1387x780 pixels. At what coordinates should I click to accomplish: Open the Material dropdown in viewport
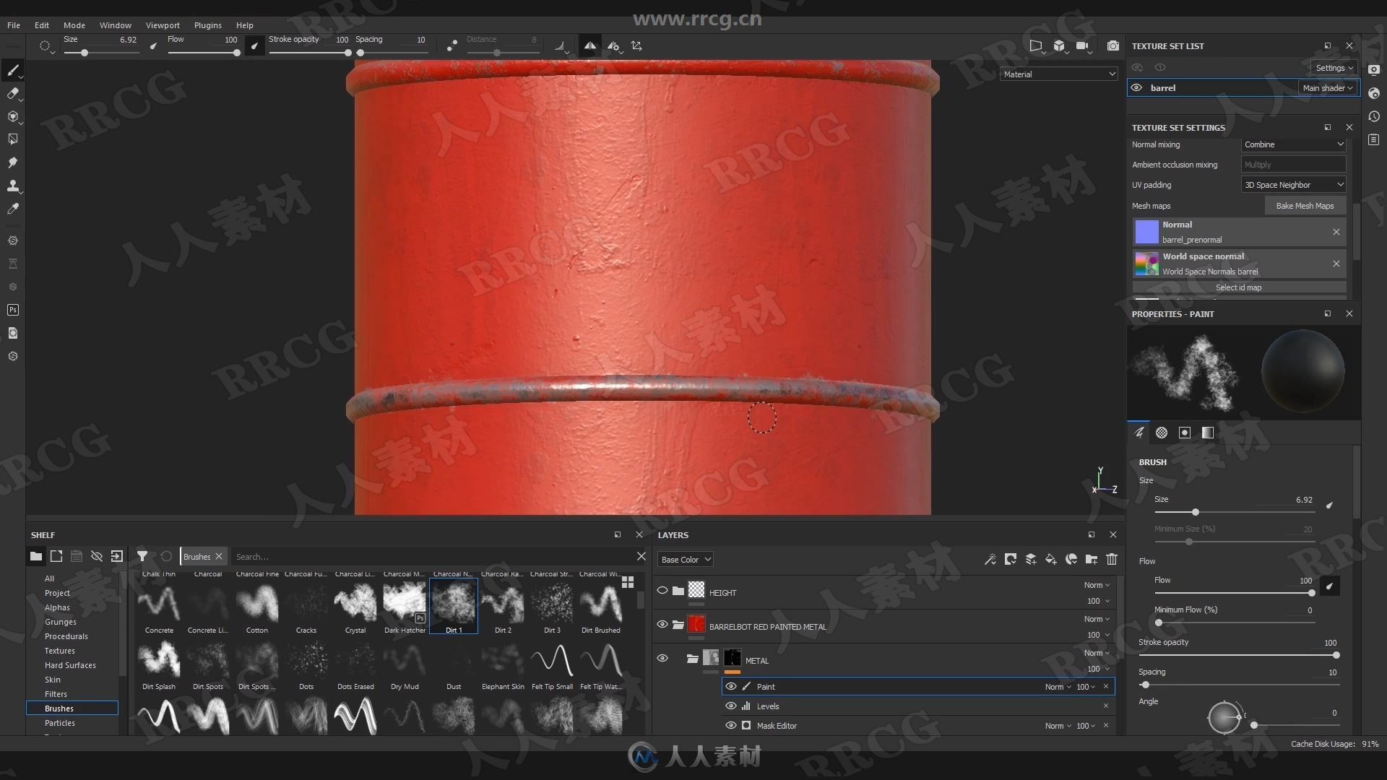1058,74
